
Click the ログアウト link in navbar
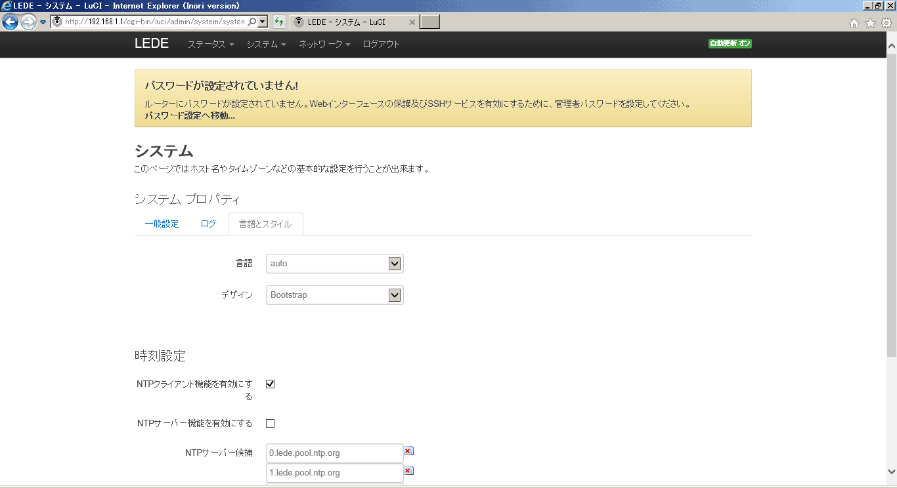[381, 44]
